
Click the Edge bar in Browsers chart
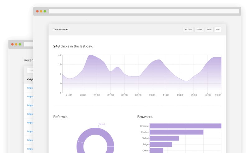[161, 144]
